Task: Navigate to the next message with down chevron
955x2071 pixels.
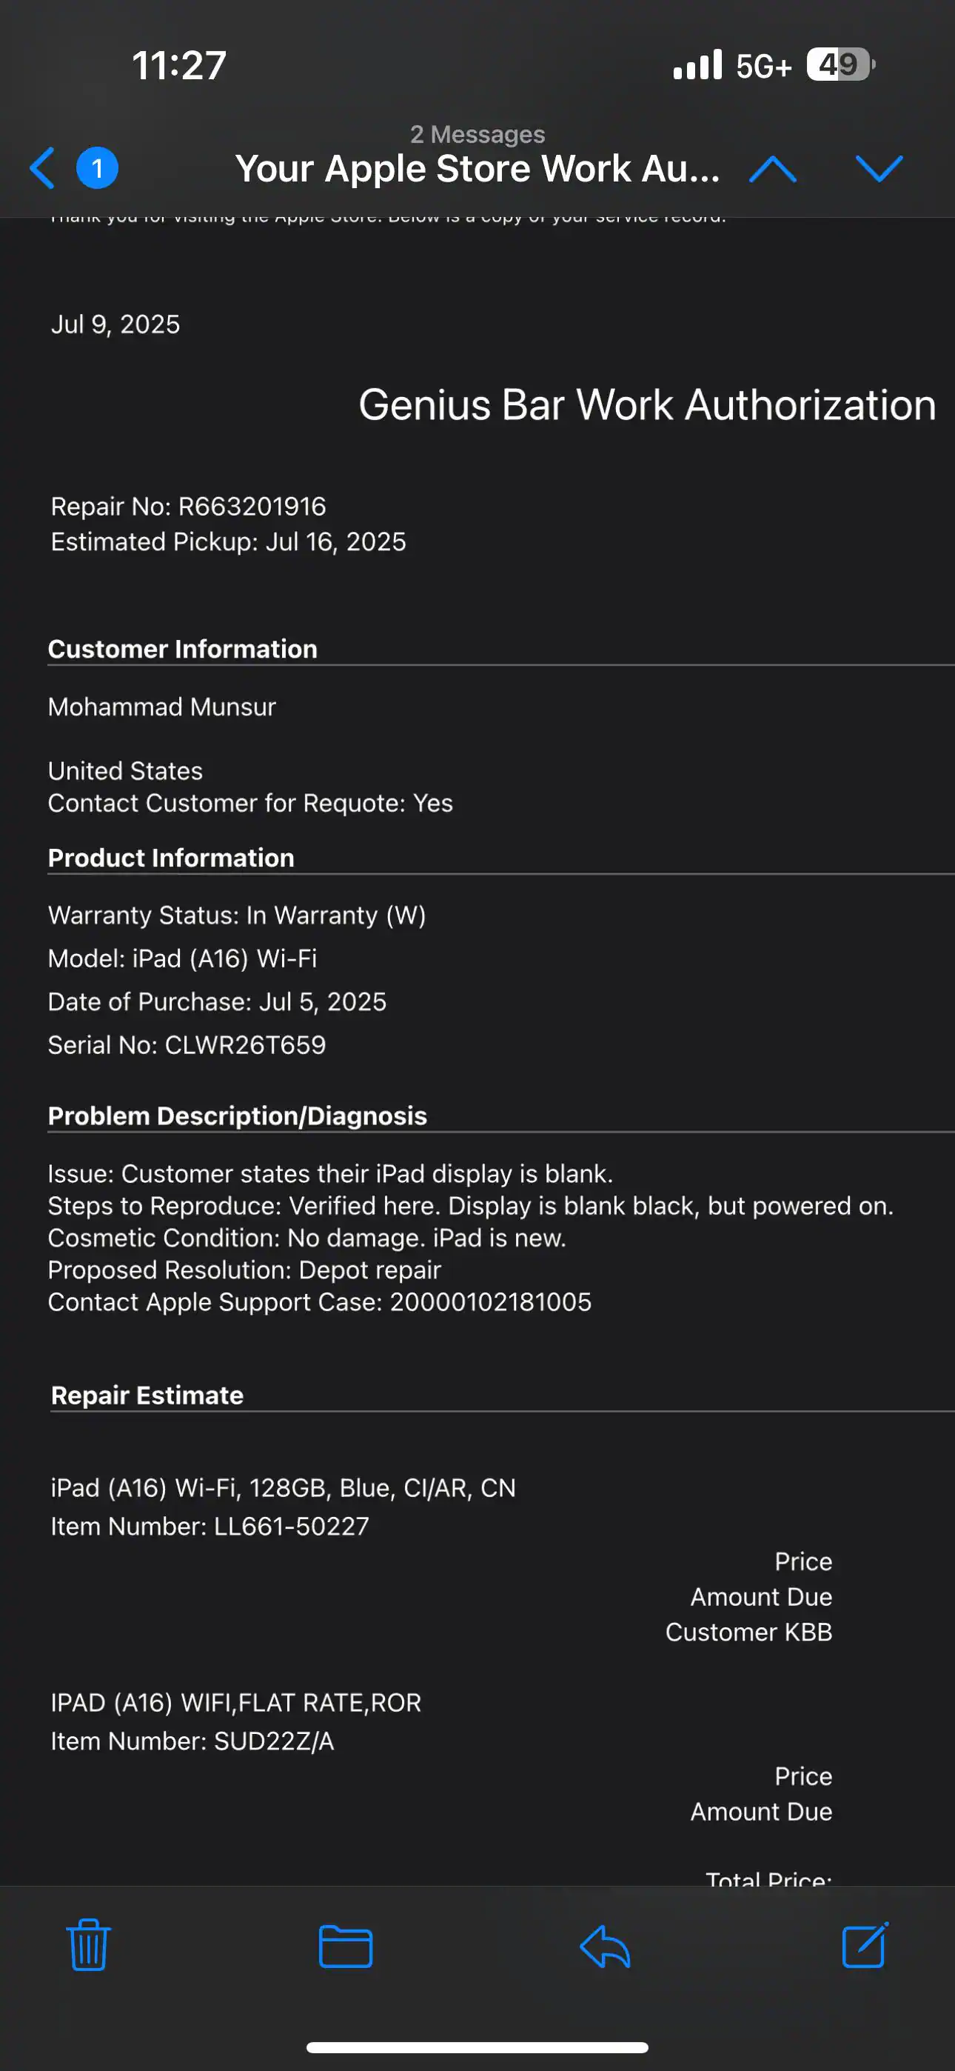Action: coord(880,168)
